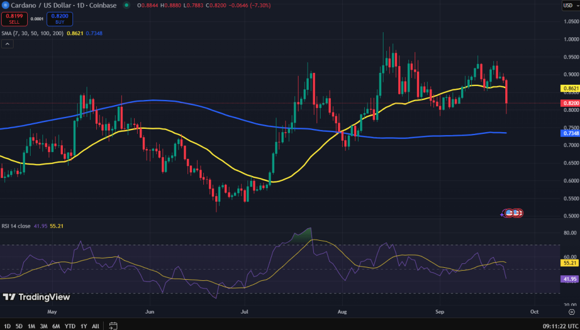Image resolution: width=580 pixels, height=330 pixels.
Task: Click the red SELL 0.8199 button
Action: pos(14,19)
